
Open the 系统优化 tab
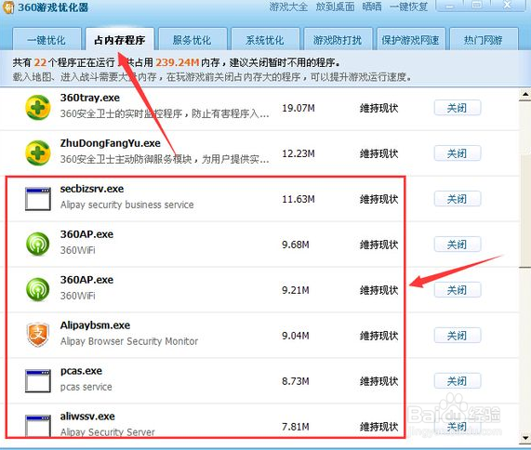point(265,40)
